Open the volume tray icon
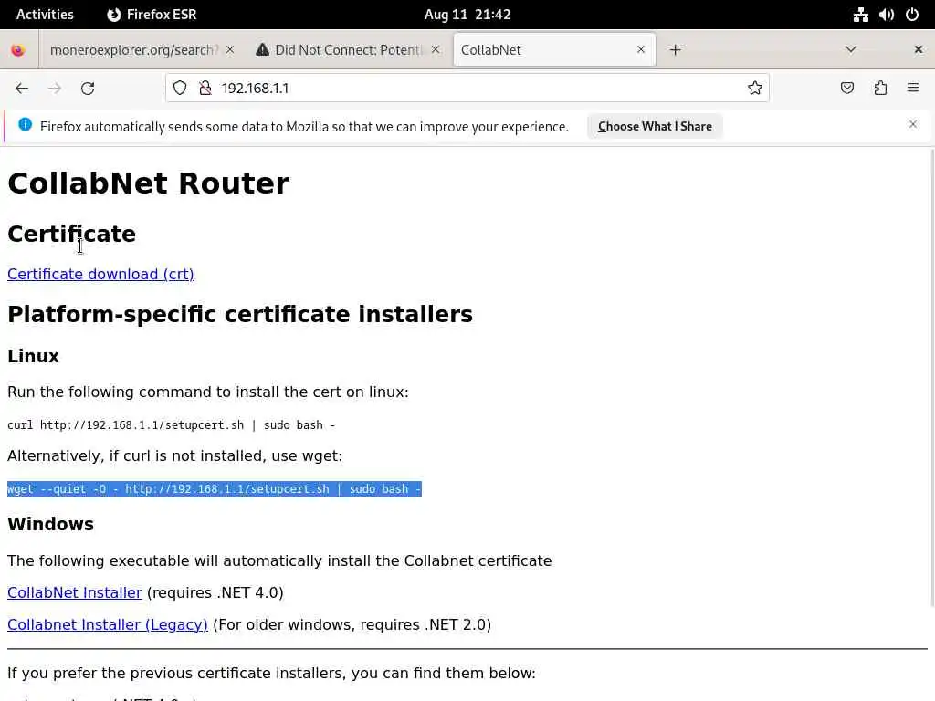The width and height of the screenshot is (935, 701). click(886, 15)
